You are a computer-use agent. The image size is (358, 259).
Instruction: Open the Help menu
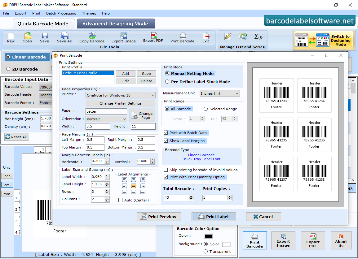[x=106, y=13]
